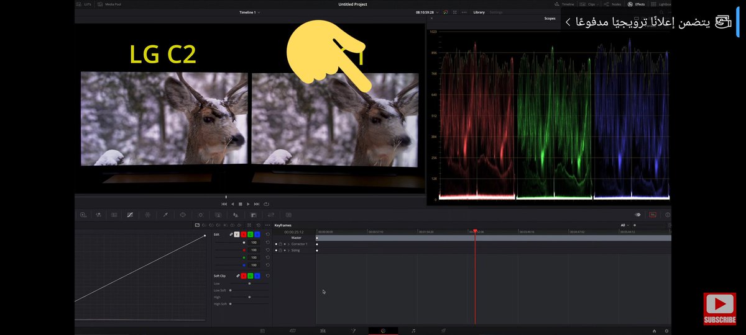Open the Blur palette icon

[236, 215]
